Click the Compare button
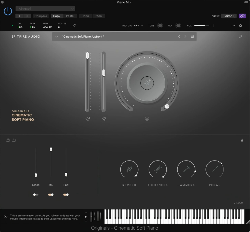The image size is (250, 232). pos(41,16)
